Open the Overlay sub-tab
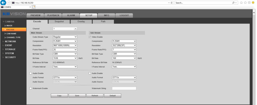The image size is (257, 105). coord(81,22)
